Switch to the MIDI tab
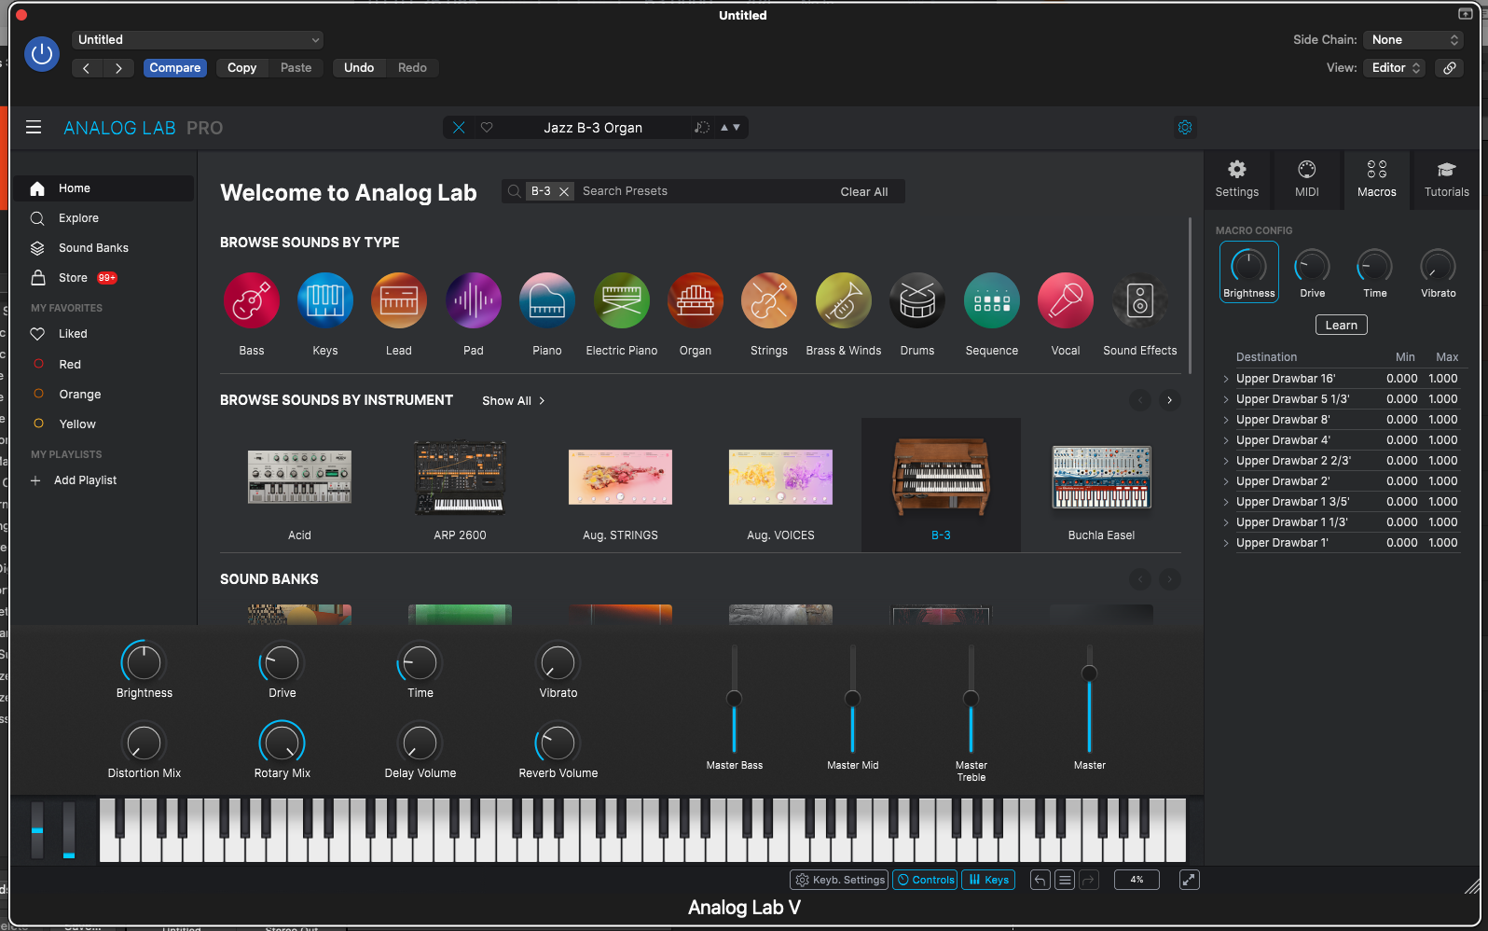1488x931 pixels. coord(1307,179)
